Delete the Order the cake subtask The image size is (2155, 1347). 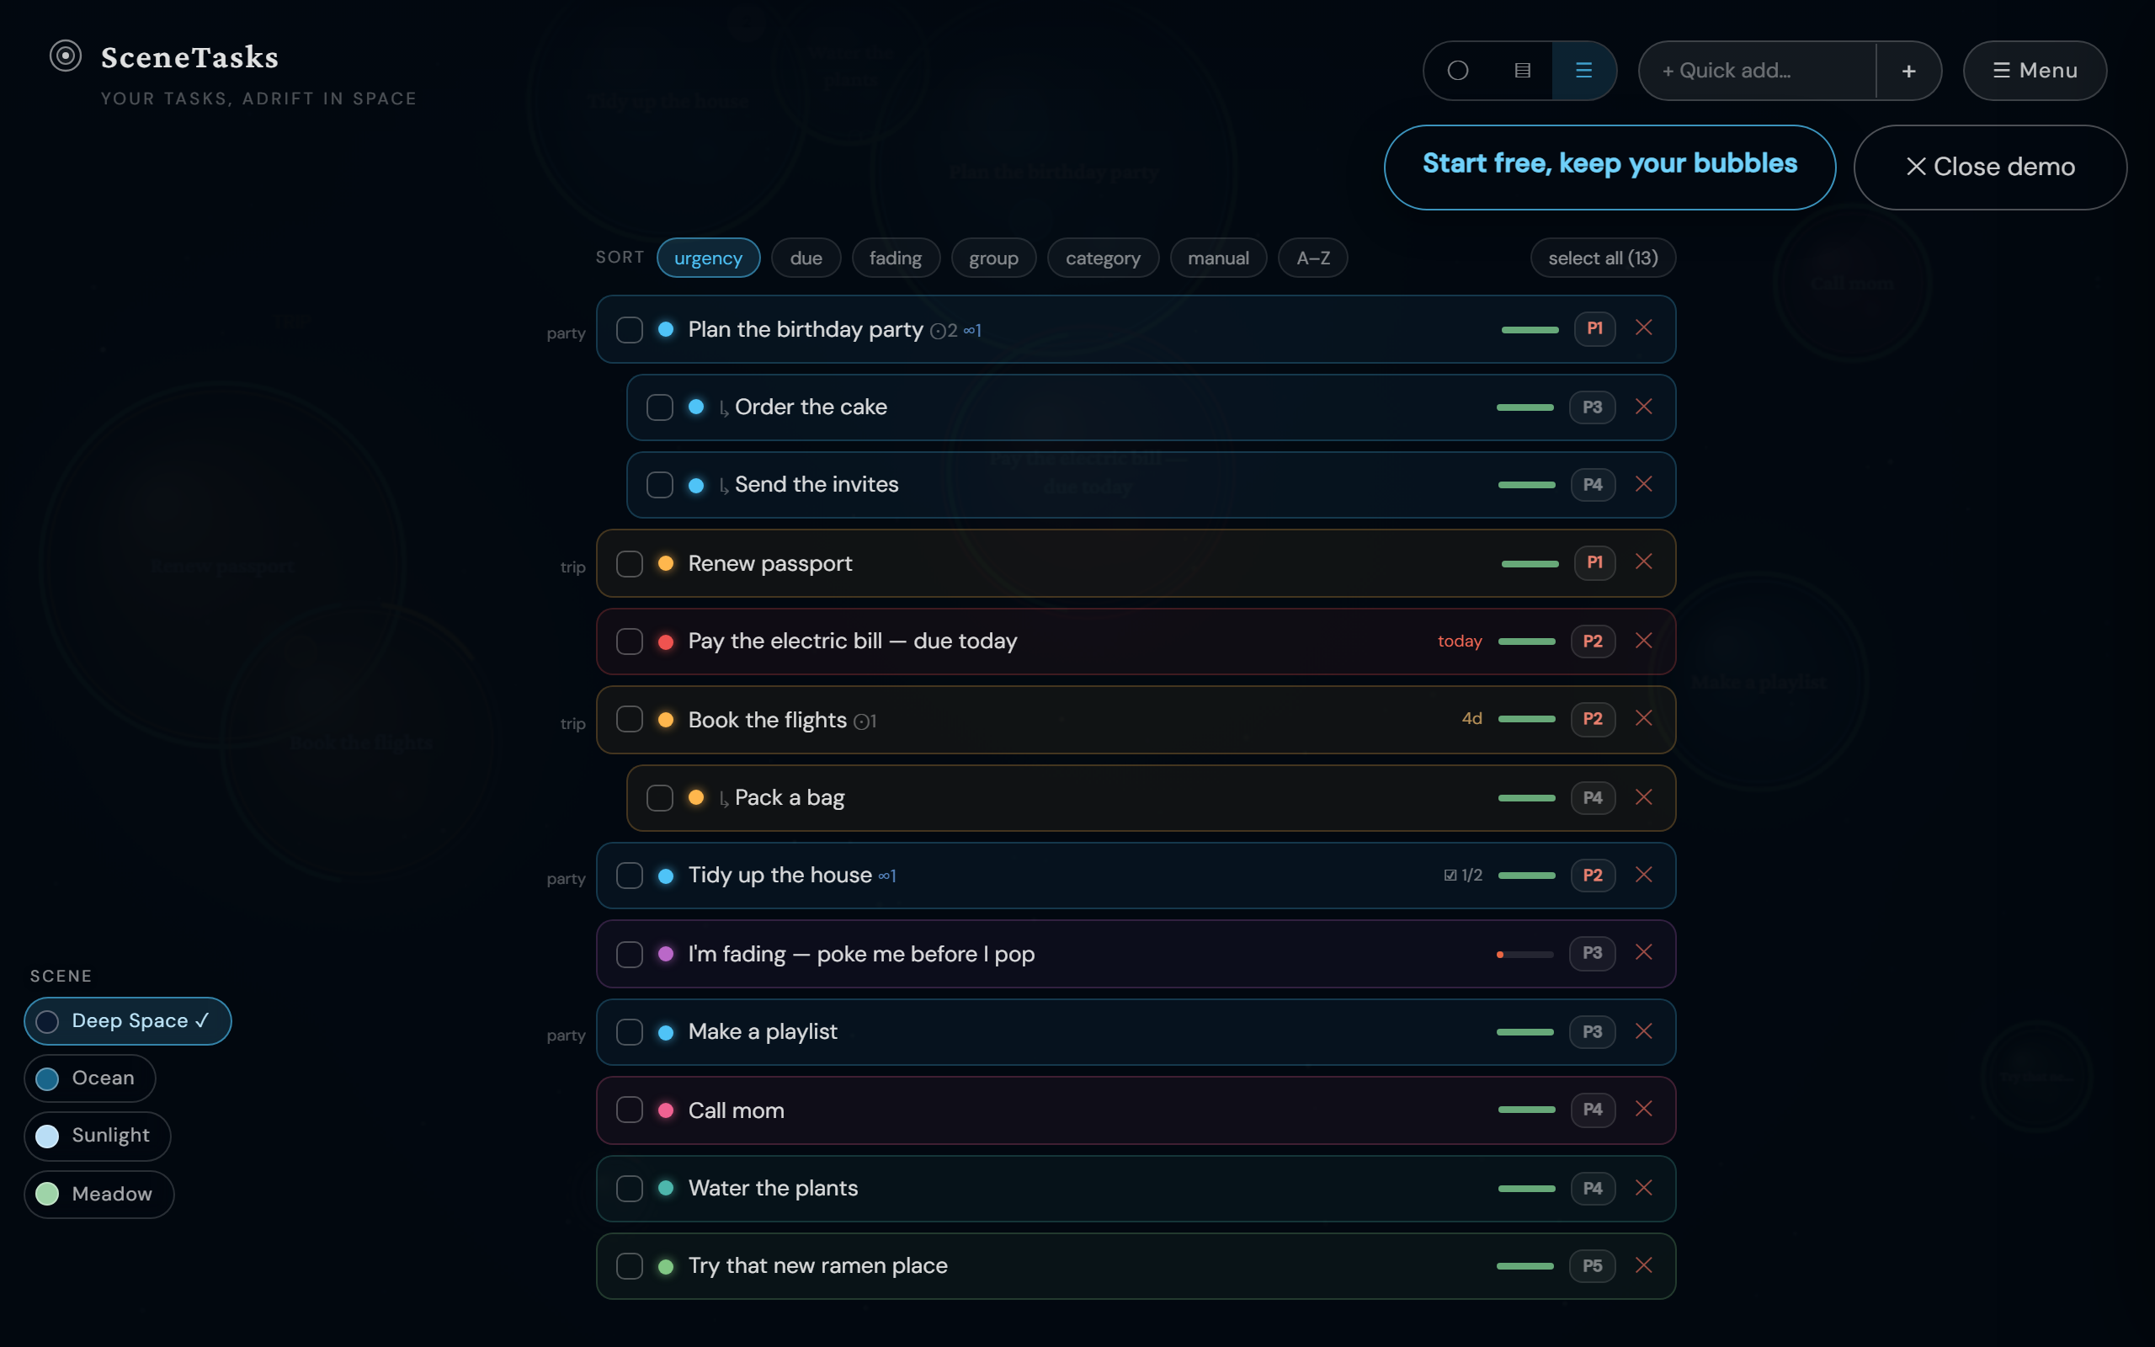tap(1644, 407)
